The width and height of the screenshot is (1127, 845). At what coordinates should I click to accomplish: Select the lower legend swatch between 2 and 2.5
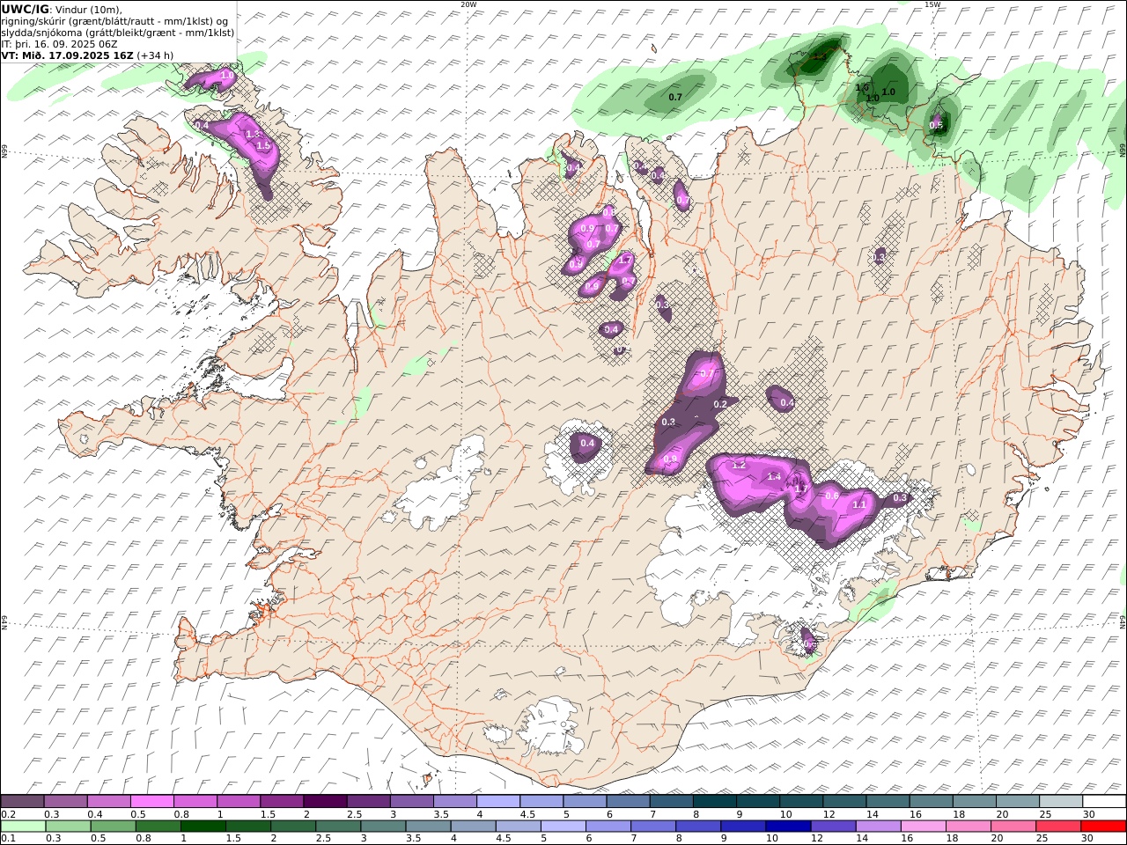[x=293, y=827]
